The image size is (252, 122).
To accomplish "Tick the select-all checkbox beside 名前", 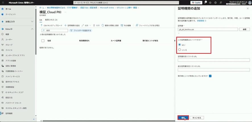I will point(43,41).
